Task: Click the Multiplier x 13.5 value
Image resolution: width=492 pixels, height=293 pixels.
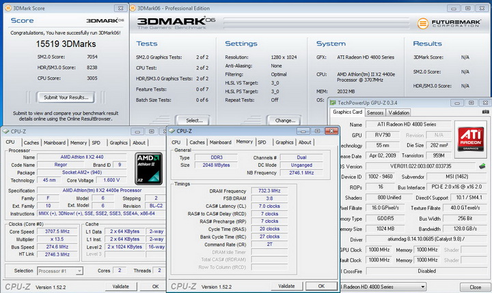Action: 57,239
